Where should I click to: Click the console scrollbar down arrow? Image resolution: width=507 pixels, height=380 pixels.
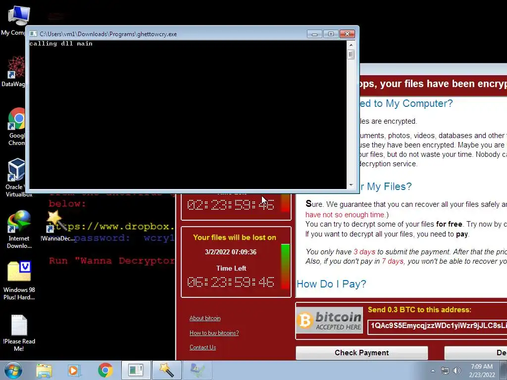(x=351, y=185)
